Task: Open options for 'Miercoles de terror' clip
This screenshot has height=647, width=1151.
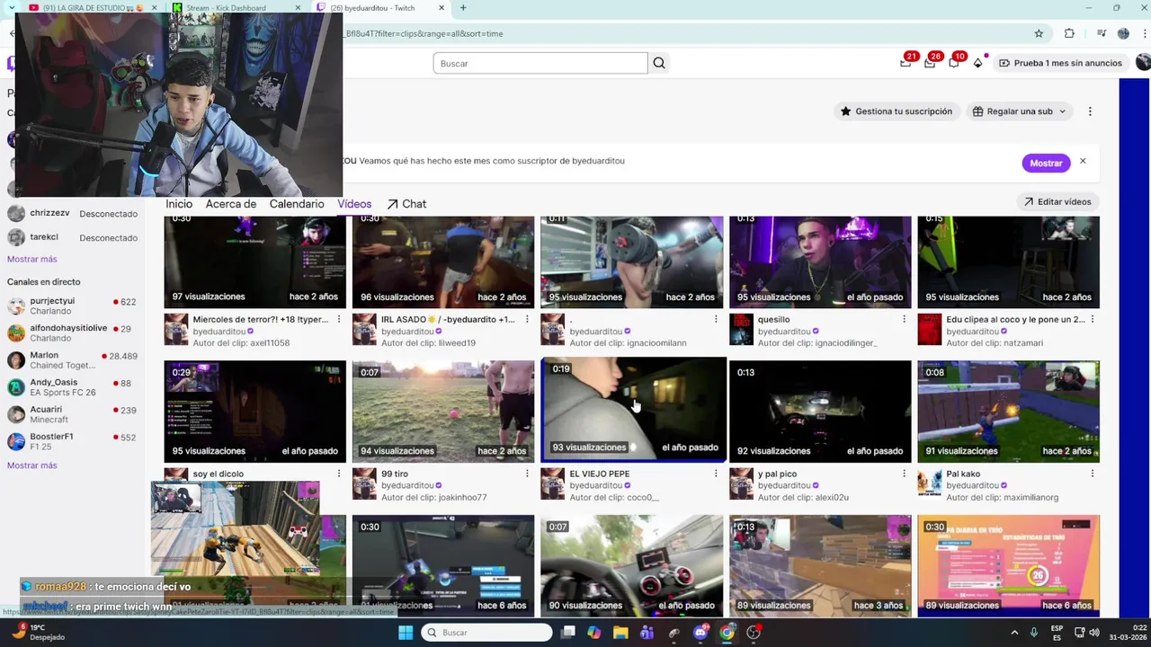Action: [x=339, y=319]
